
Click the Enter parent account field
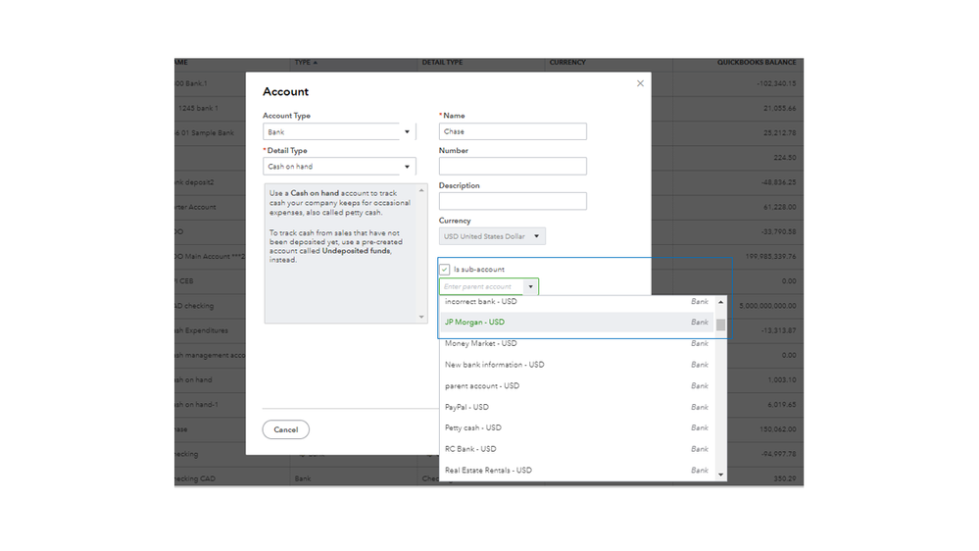click(x=481, y=286)
